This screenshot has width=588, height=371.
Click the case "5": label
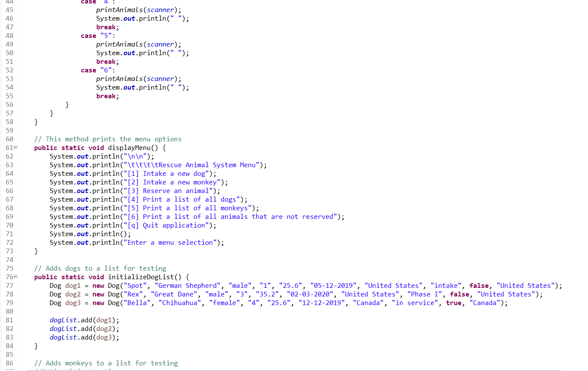tap(97, 35)
